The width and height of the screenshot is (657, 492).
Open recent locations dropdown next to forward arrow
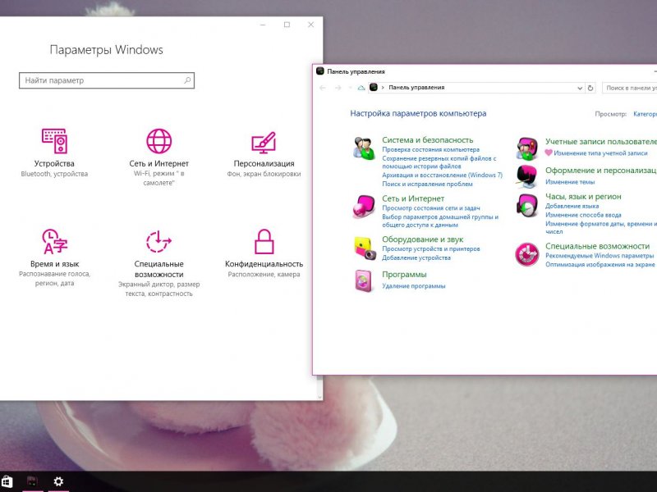click(351, 88)
